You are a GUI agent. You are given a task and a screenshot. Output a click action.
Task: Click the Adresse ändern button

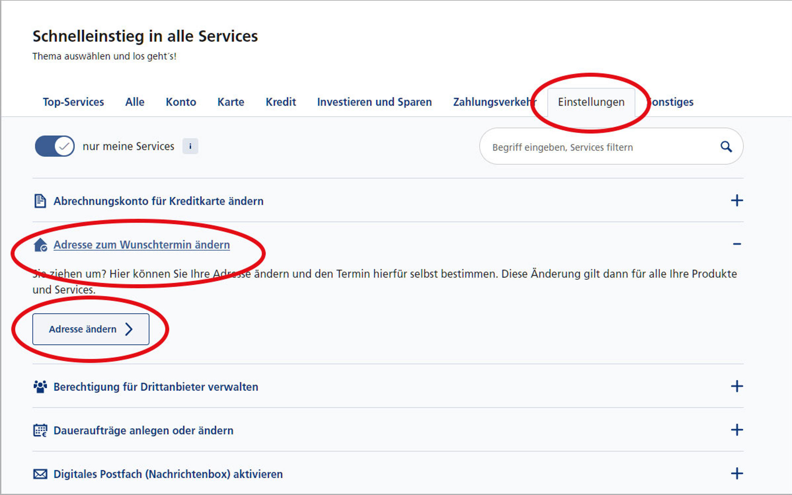(x=91, y=329)
